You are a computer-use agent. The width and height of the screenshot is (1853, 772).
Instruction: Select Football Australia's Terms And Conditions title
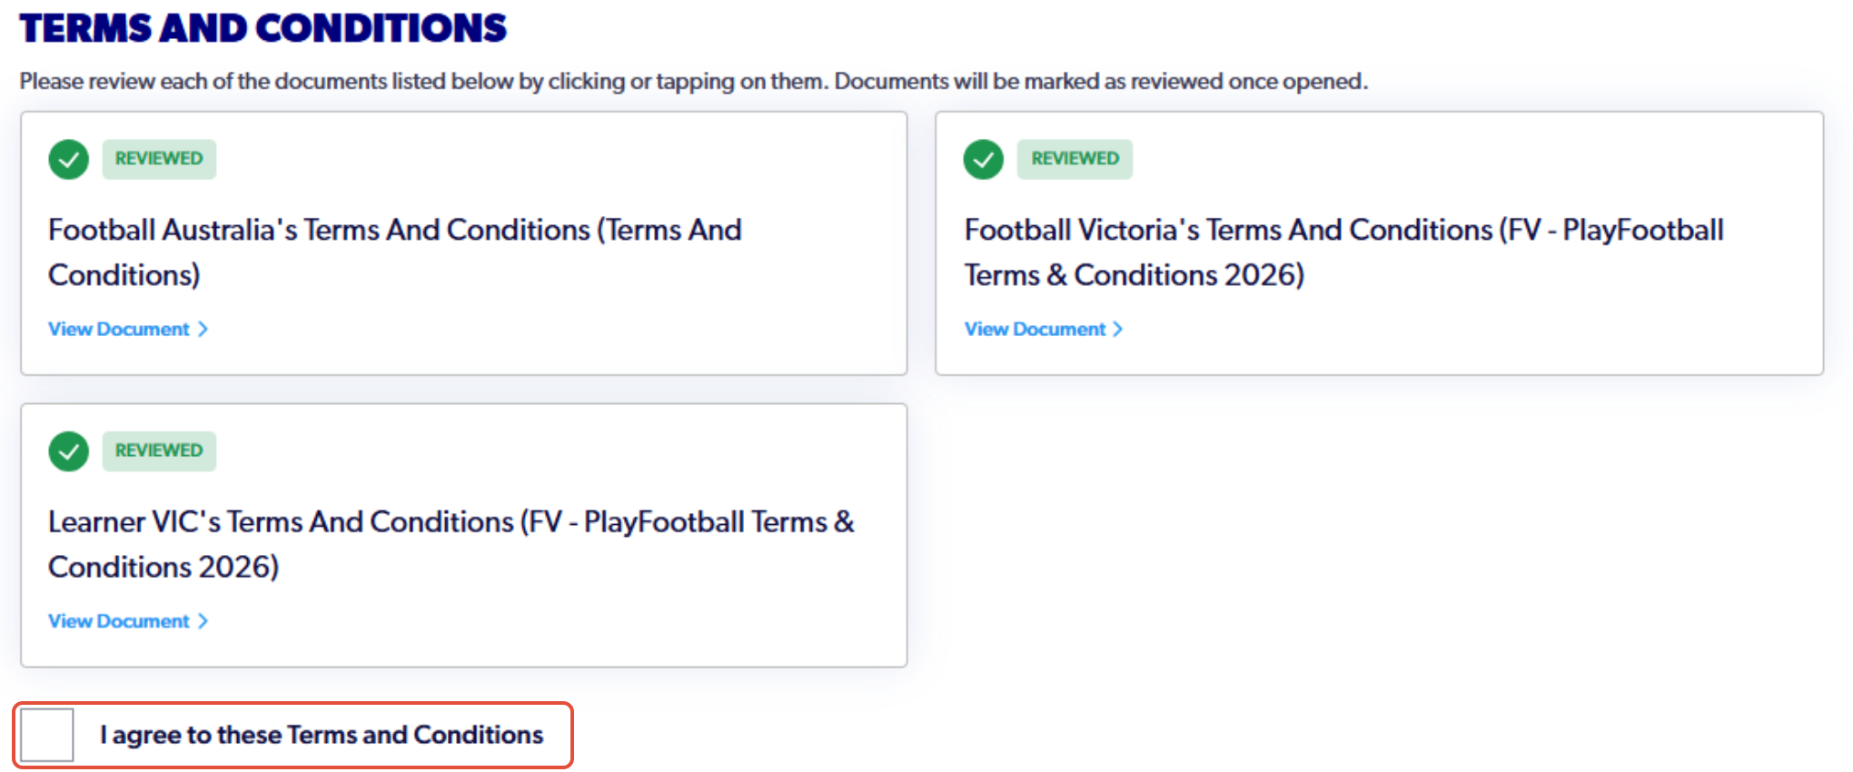point(395,252)
